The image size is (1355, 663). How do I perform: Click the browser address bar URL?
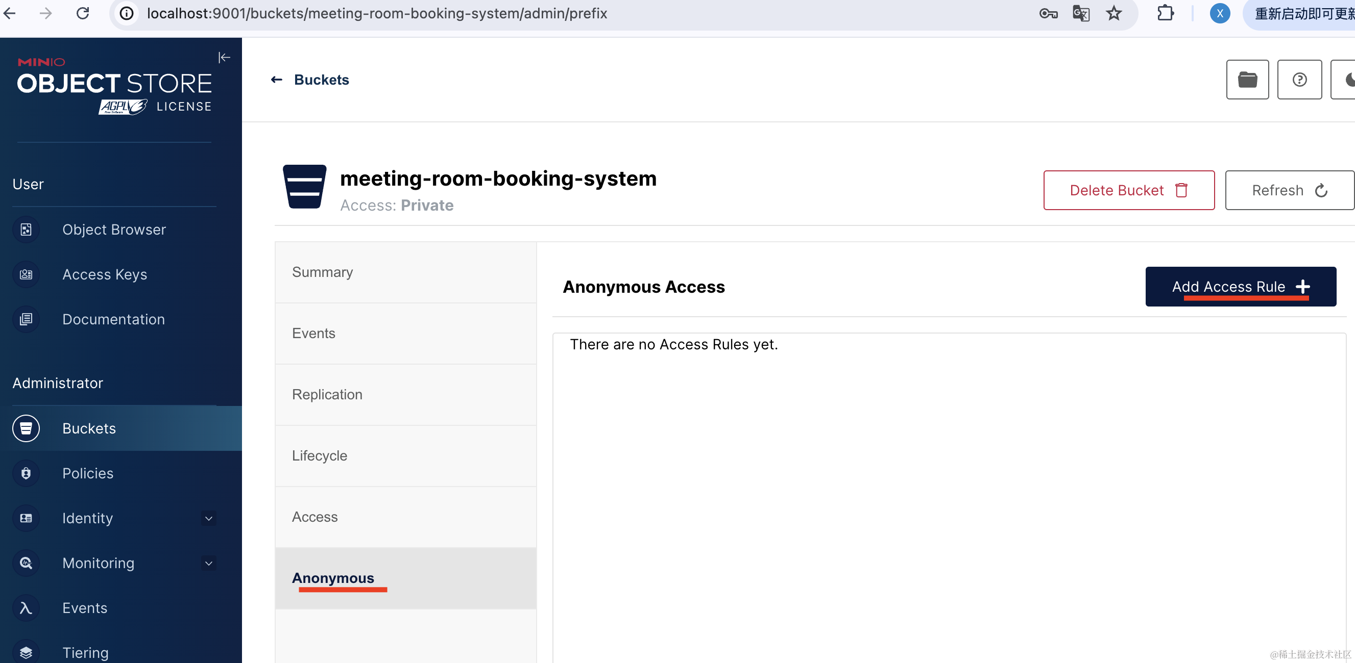(x=377, y=13)
